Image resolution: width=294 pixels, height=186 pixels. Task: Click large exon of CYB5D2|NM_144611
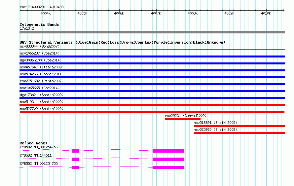[168, 159]
